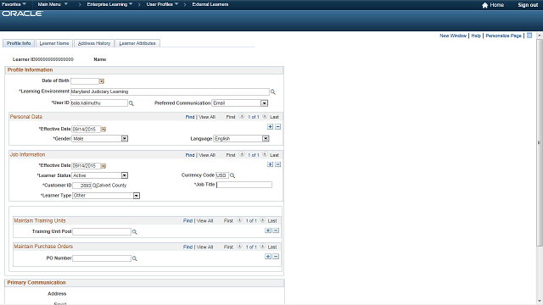This screenshot has width=543, height=305.
Task: Open the Gender dropdown
Action: pyautogui.click(x=125, y=139)
